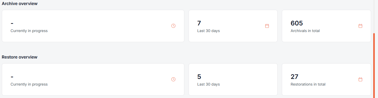Select the 605 Archivals in total card

pyautogui.click(x=326, y=26)
